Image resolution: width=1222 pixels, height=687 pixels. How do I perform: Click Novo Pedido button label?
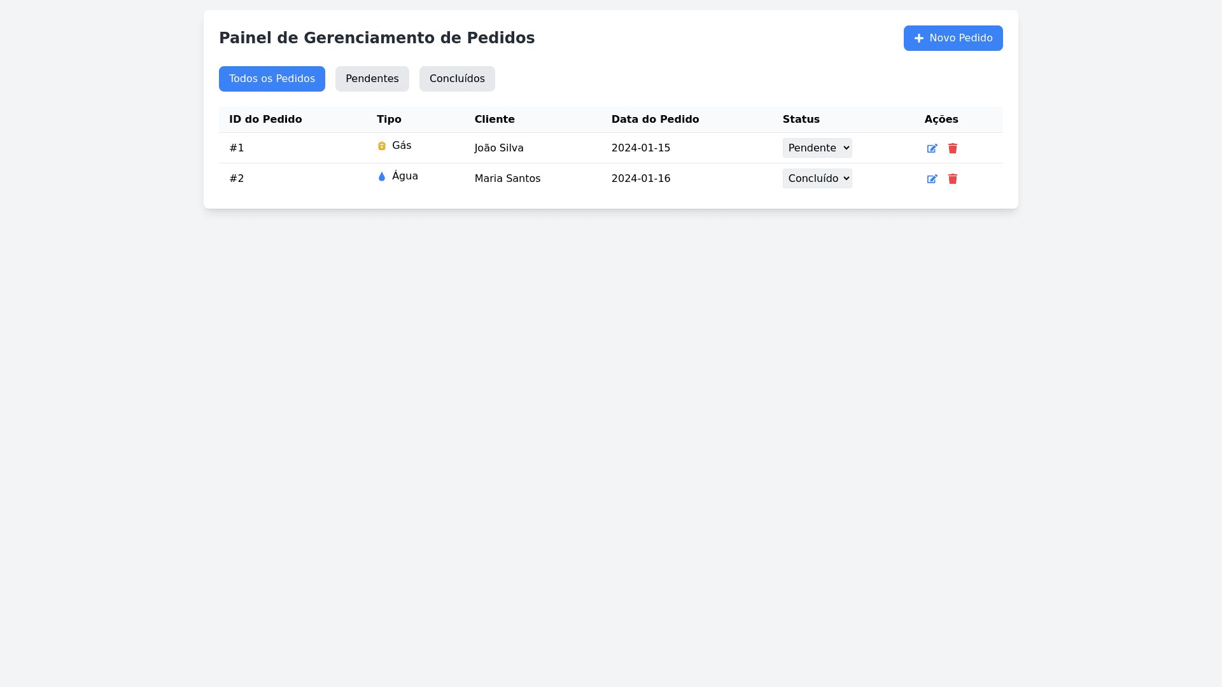[960, 38]
